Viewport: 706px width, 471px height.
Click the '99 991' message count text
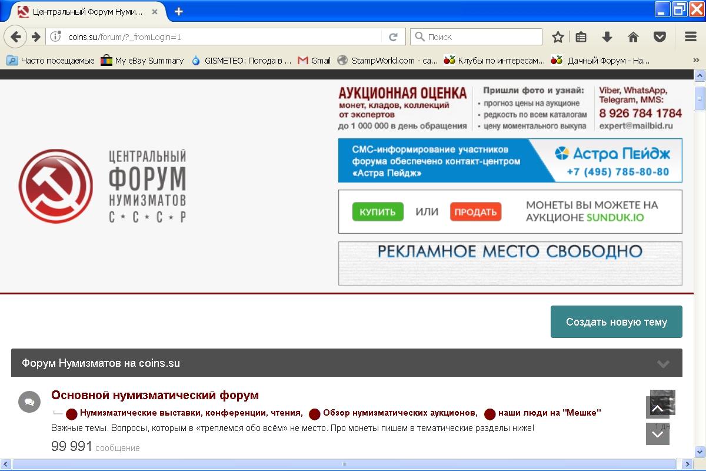click(x=72, y=447)
